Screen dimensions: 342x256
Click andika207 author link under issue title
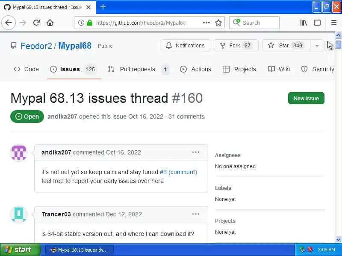(62, 116)
